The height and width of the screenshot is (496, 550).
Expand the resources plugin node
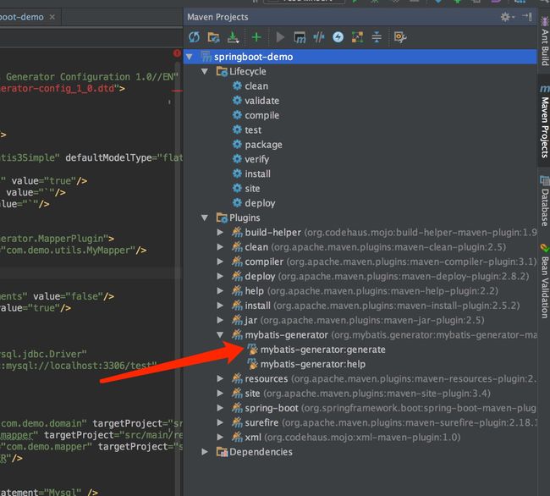point(220,379)
